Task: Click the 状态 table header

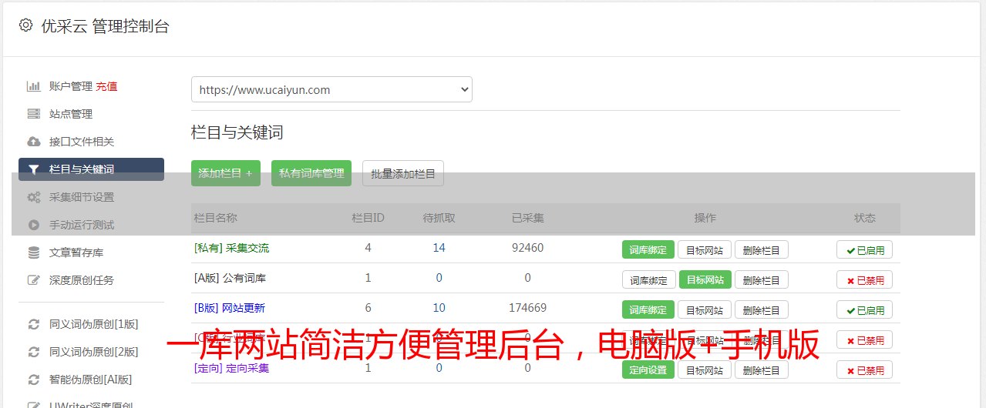Action: click(865, 218)
